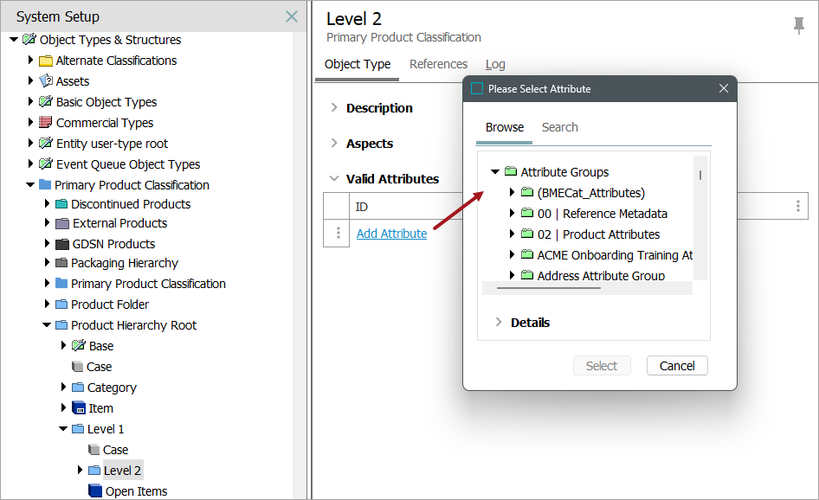The width and height of the screenshot is (819, 500).
Task: Click the Discontinued Products teal folder icon
Action: [61, 204]
